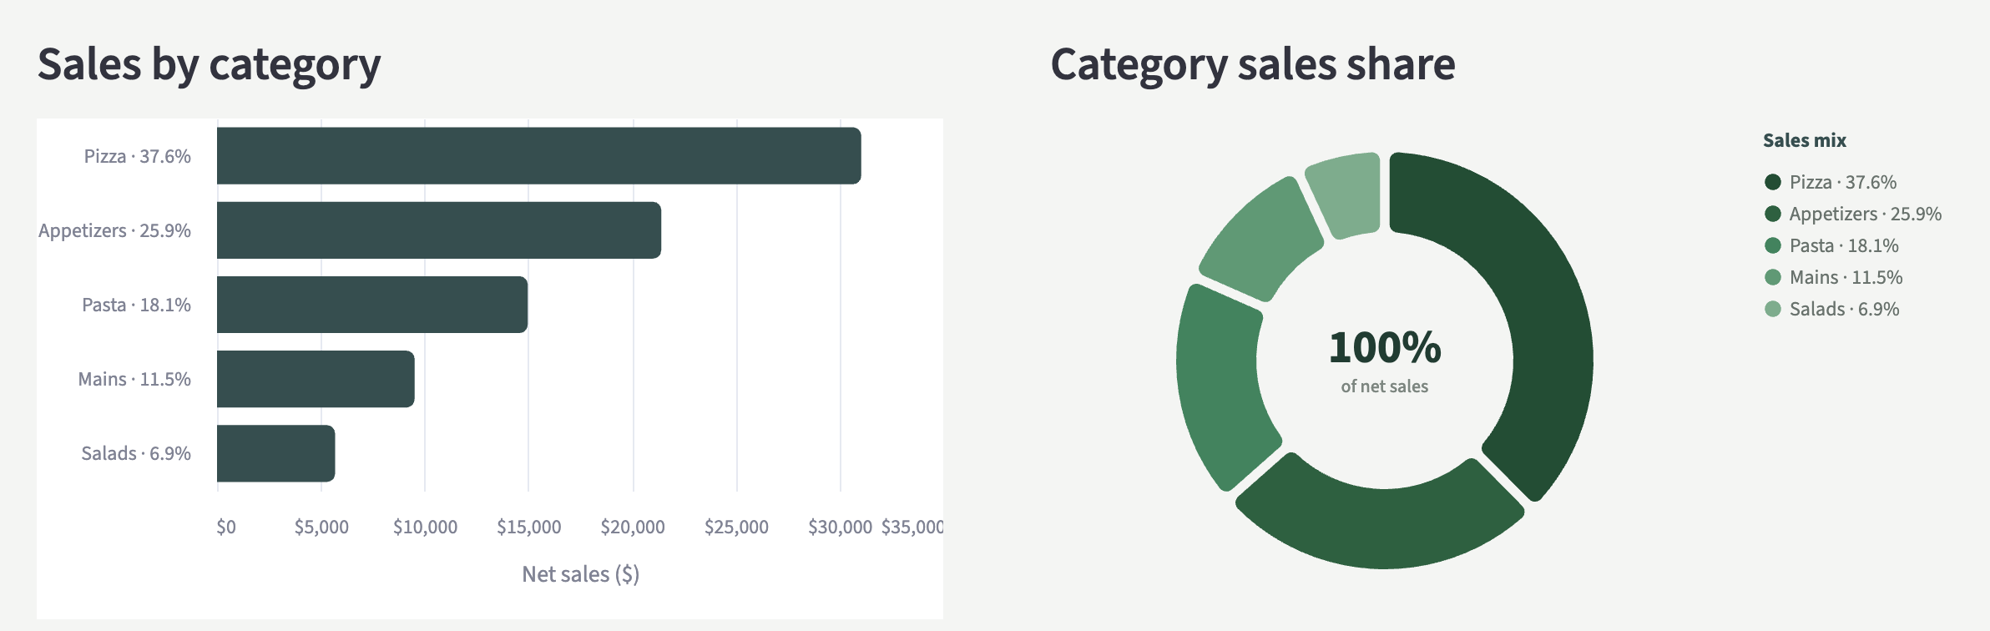1990x631 pixels.
Task: Click the '100%' donut center value
Action: click(x=1385, y=347)
